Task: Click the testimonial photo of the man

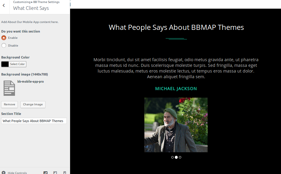Action: 176,125
